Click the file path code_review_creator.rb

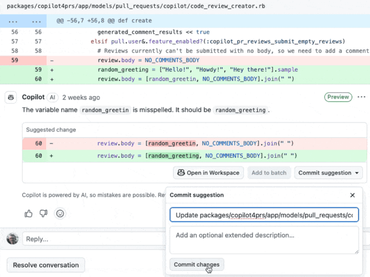coord(136,6)
